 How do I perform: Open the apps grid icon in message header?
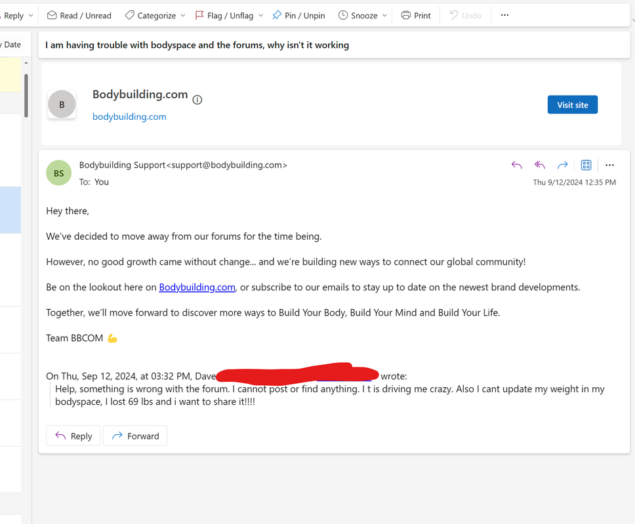pos(586,165)
